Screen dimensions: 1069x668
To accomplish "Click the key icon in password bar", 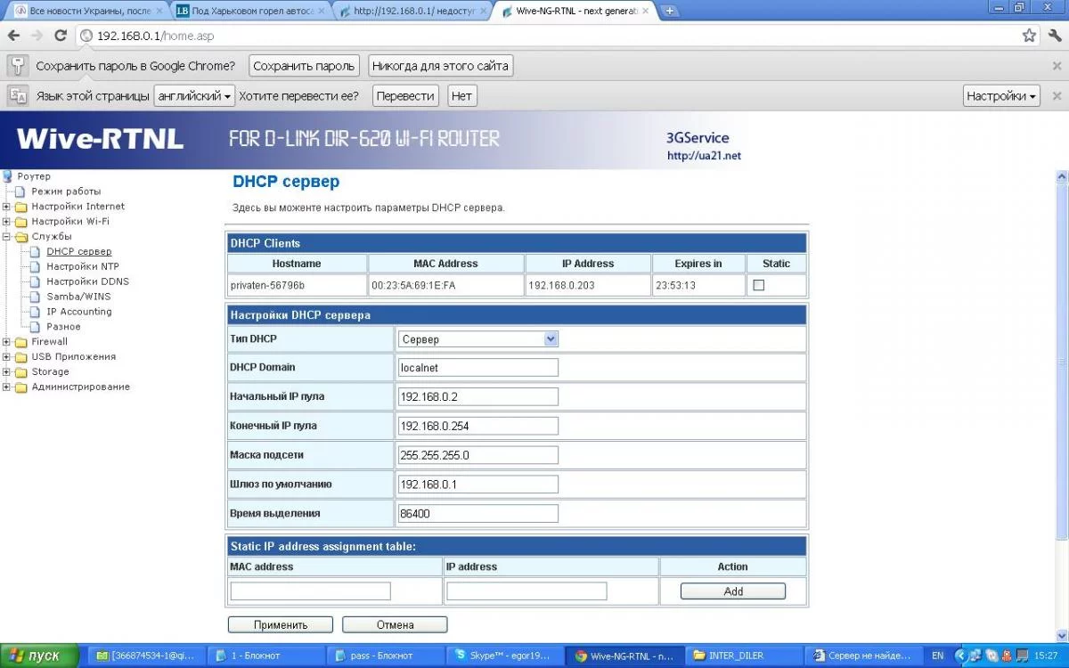I will (17, 66).
